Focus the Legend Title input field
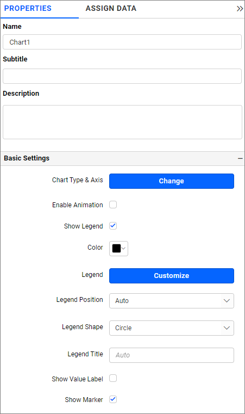The image size is (245, 414). 172,355
